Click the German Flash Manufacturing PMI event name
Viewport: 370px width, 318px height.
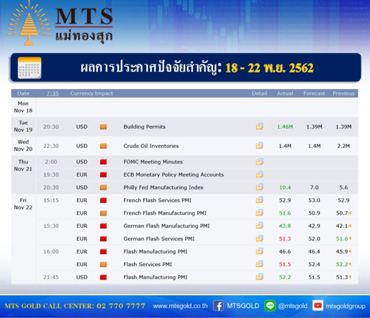tap(167, 226)
